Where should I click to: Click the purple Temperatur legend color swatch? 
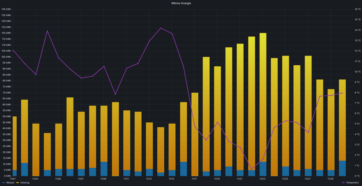tap(344, 182)
